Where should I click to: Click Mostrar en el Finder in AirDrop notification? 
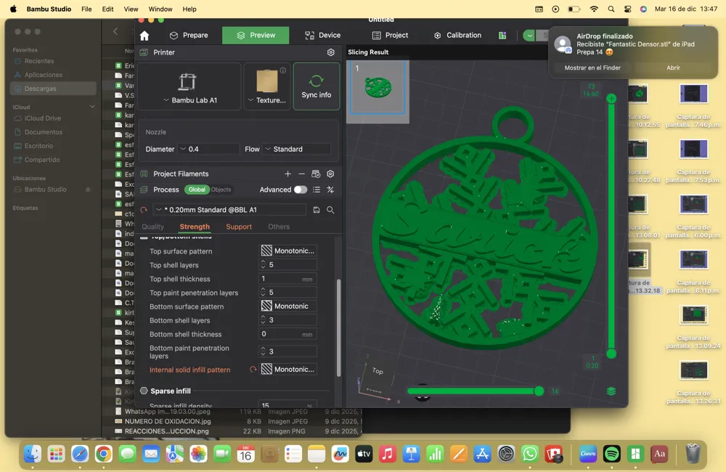coord(592,68)
